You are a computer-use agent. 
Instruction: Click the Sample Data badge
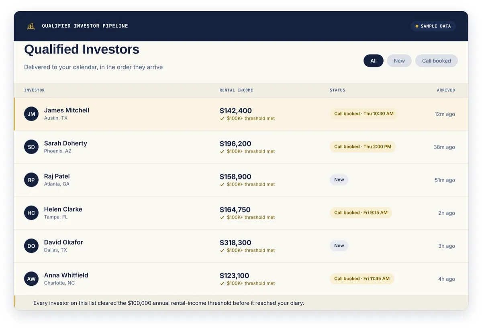433,26
